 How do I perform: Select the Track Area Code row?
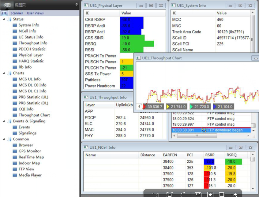(x=211, y=32)
